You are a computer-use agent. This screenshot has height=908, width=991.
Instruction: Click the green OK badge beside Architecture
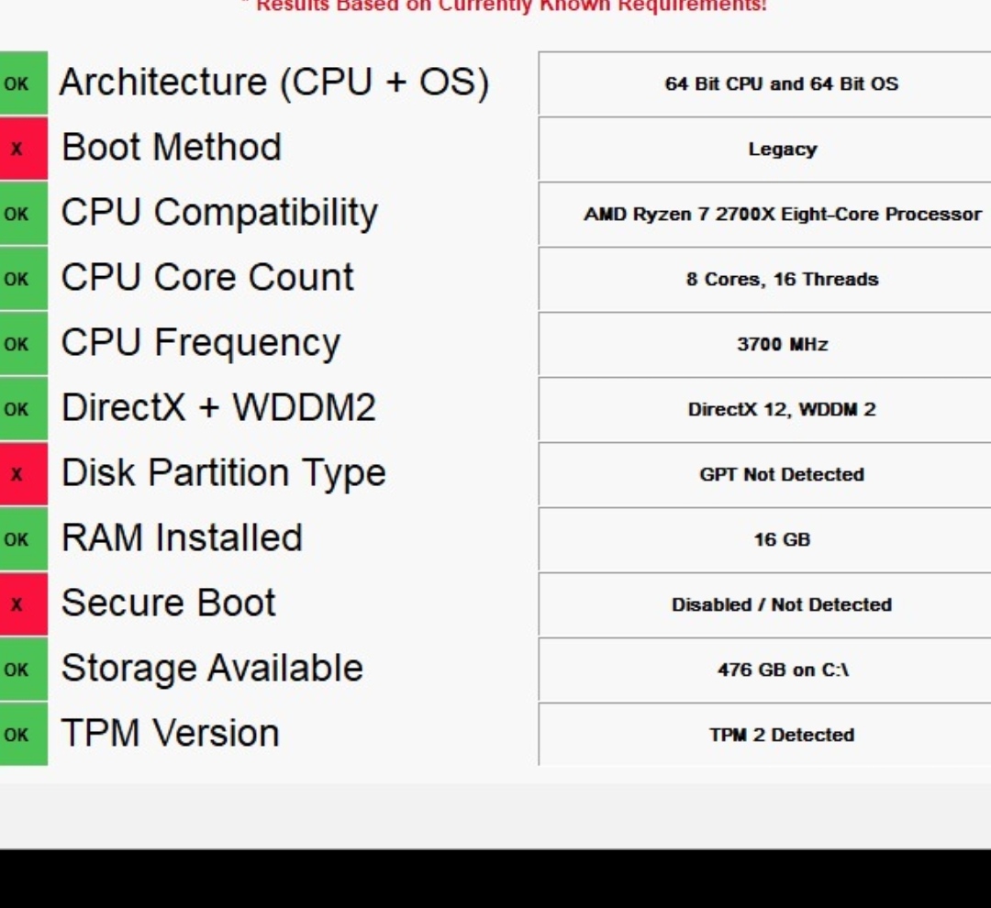pos(20,83)
